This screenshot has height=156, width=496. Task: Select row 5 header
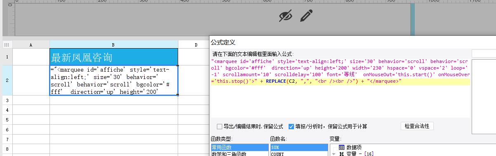click(x=7, y=119)
